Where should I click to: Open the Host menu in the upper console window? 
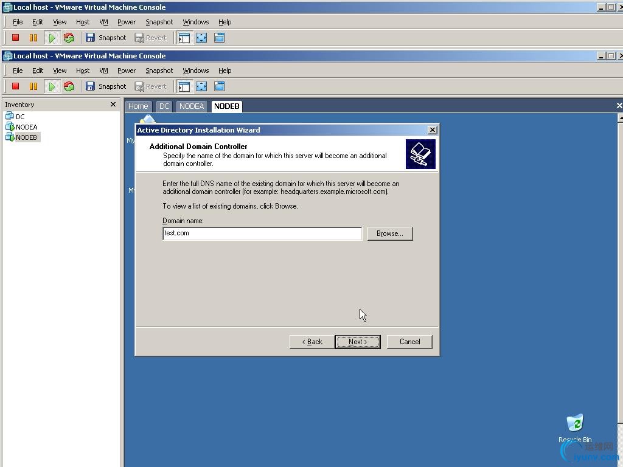pyautogui.click(x=83, y=22)
